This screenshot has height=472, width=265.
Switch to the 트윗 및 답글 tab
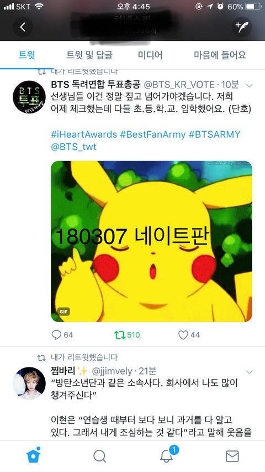pyautogui.click(x=89, y=55)
